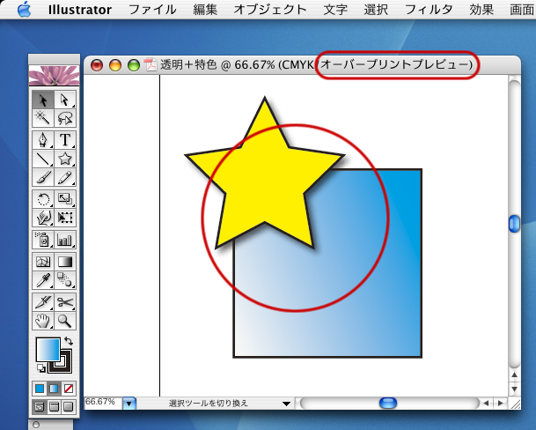Select the Zoom magnifier tool
This screenshot has width=536, height=430.
tap(65, 321)
